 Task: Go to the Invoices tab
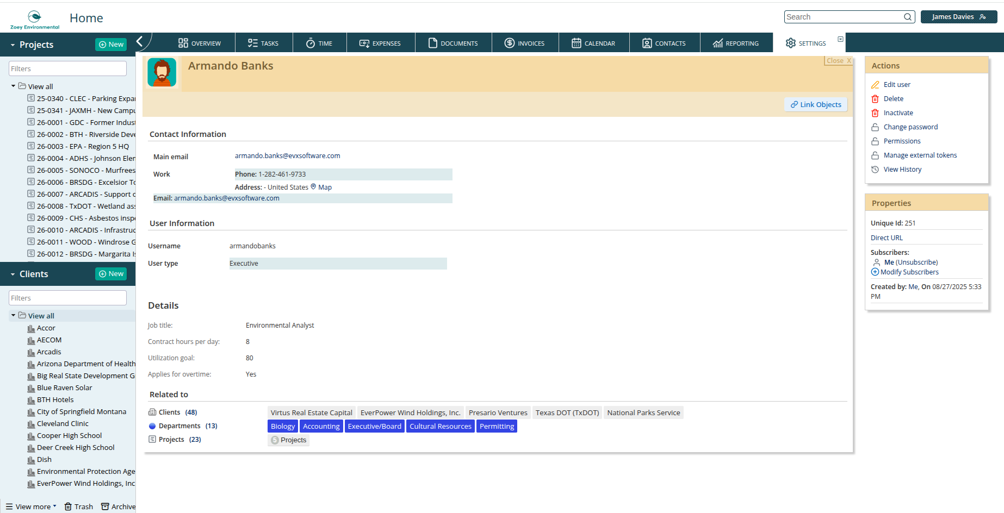click(x=524, y=43)
